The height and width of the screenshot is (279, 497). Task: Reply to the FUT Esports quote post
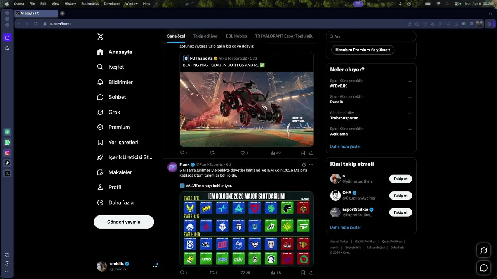pyautogui.click(x=183, y=153)
